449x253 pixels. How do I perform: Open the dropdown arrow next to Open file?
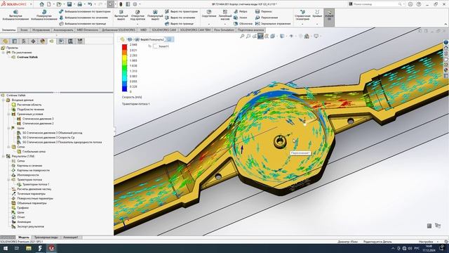tap(64, 4)
